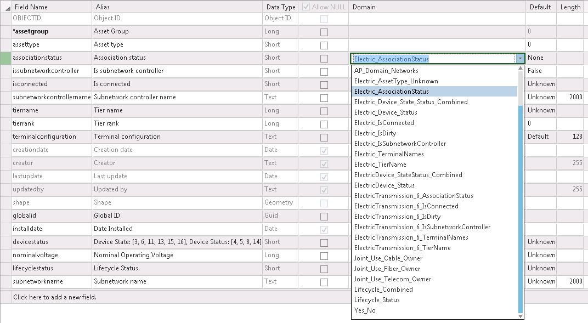This screenshot has width=588, height=323.
Task: Click the terminalconfiguration Default value cell
Action: click(541, 137)
